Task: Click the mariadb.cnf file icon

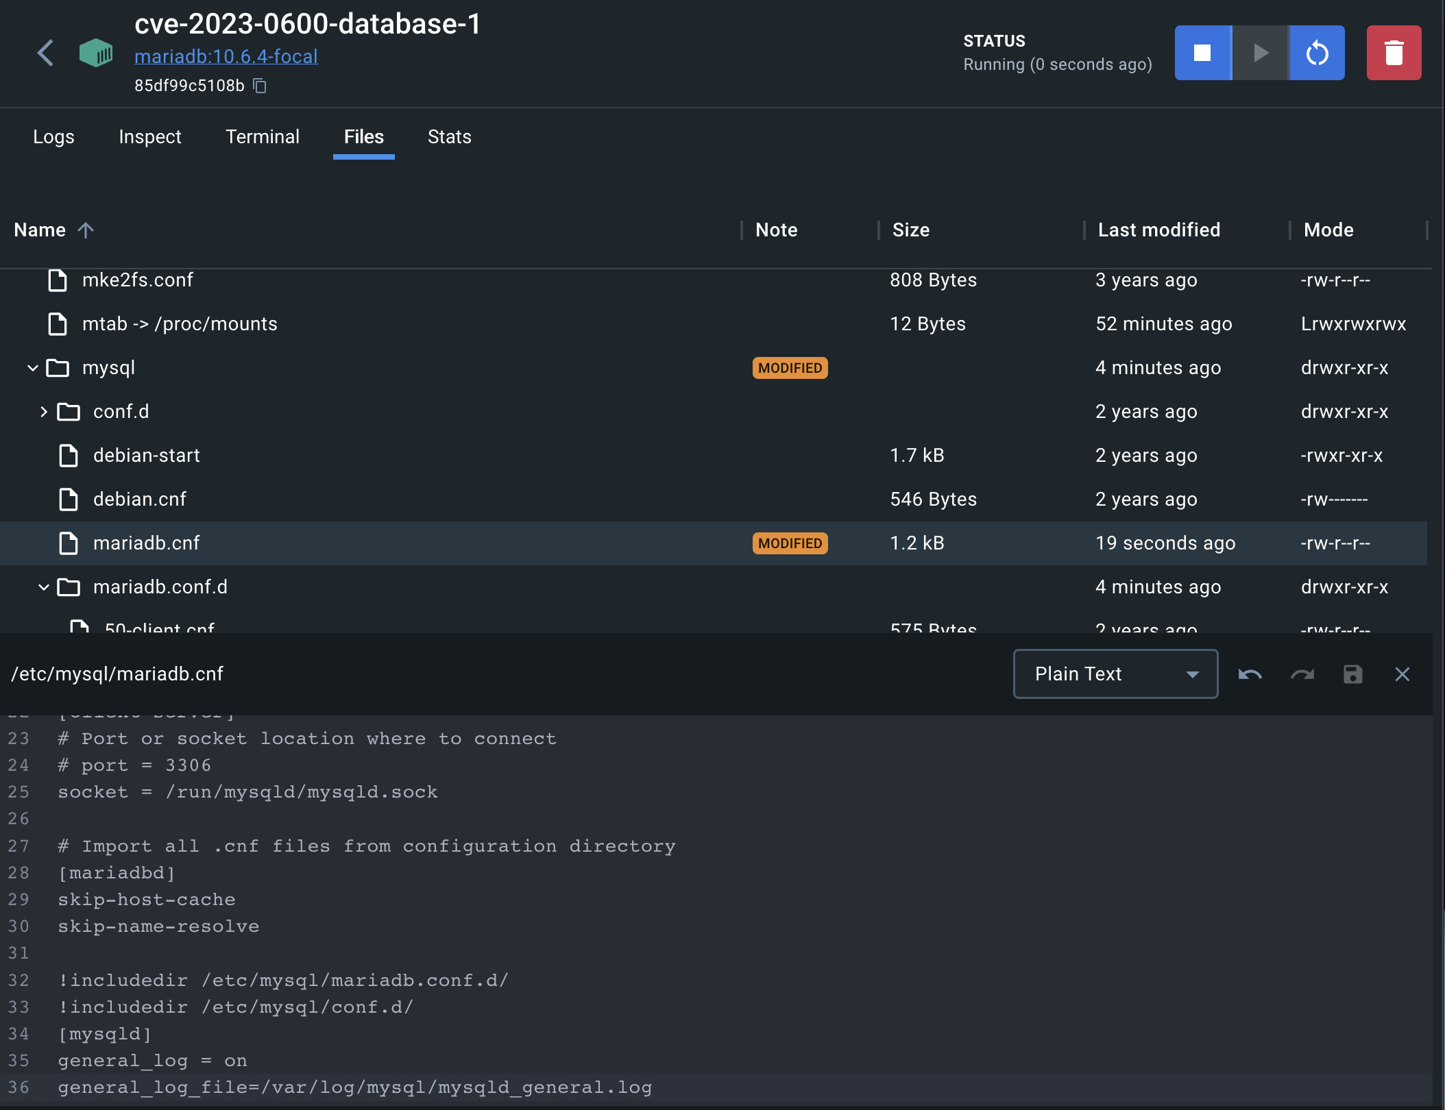Action: click(x=69, y=543)
